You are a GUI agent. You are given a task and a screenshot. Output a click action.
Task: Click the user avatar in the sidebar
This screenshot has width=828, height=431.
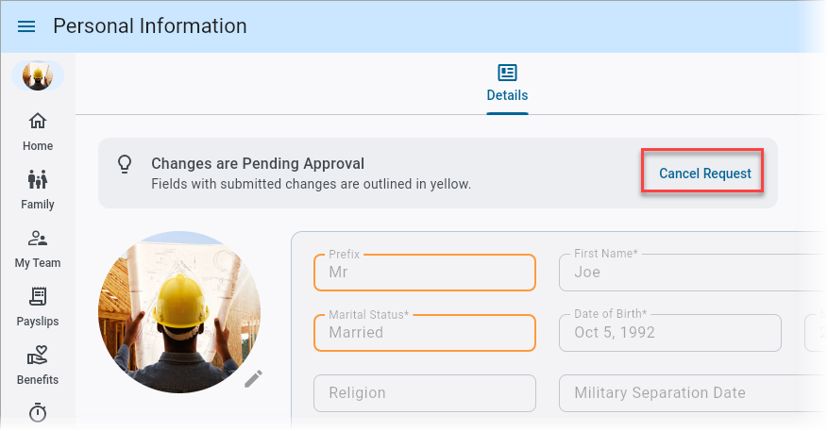tap(38, 76)
